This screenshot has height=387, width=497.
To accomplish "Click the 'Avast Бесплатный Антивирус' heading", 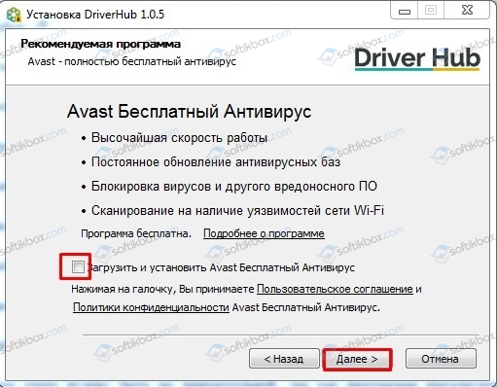I will click(x=189, y=112).
